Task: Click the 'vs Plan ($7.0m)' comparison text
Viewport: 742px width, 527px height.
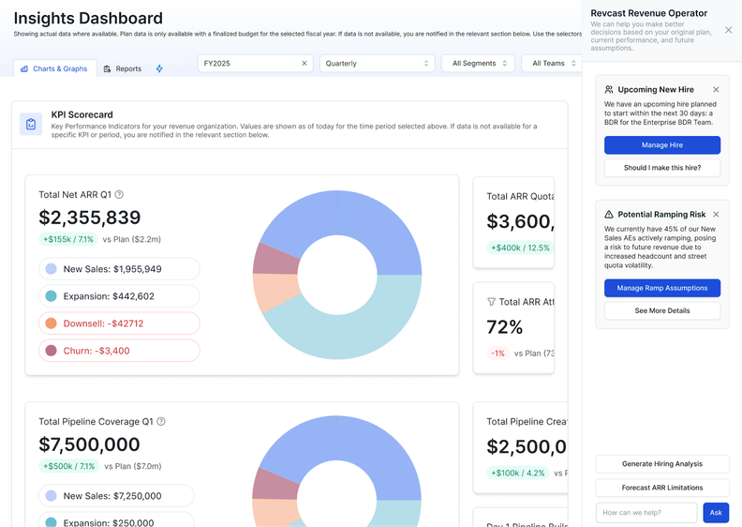Action: coord(132,466)
